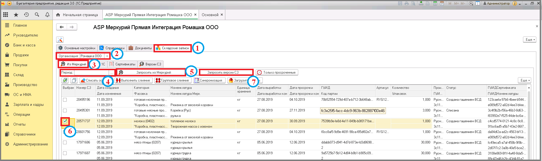Click the uncheck-all rows icon button
The image size is (542, 161).
click(74, 80)
